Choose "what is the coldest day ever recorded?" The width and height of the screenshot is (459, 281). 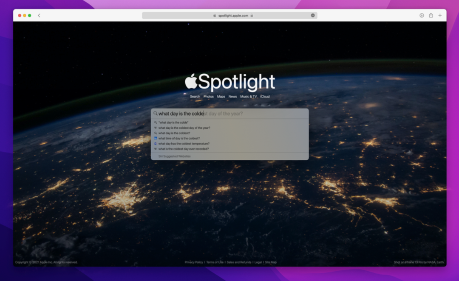click(184, 149)
